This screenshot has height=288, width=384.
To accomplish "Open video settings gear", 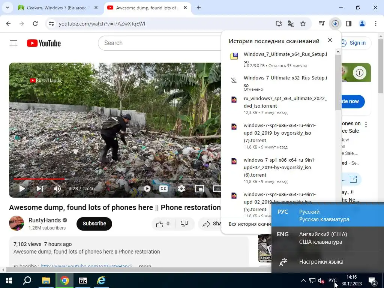I will [181, 188].
